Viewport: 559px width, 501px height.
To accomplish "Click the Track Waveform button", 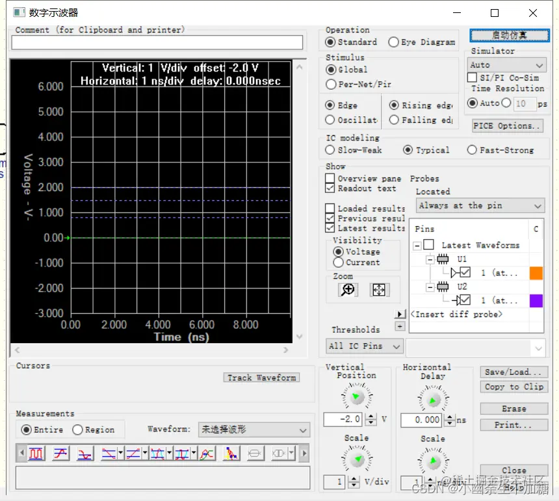I will click(262, 378).
